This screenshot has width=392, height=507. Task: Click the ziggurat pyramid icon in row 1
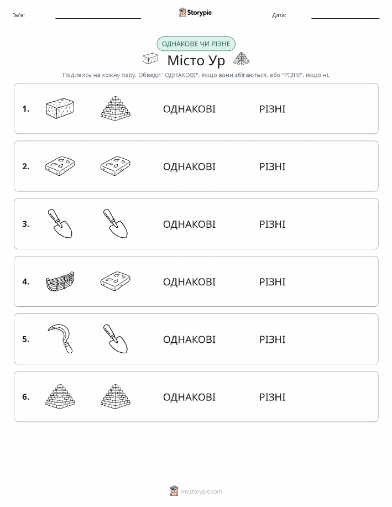[x=116, y=108]
